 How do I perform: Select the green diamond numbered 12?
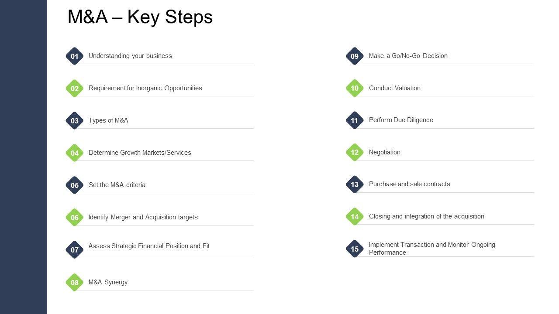click(x=355, y=153)
